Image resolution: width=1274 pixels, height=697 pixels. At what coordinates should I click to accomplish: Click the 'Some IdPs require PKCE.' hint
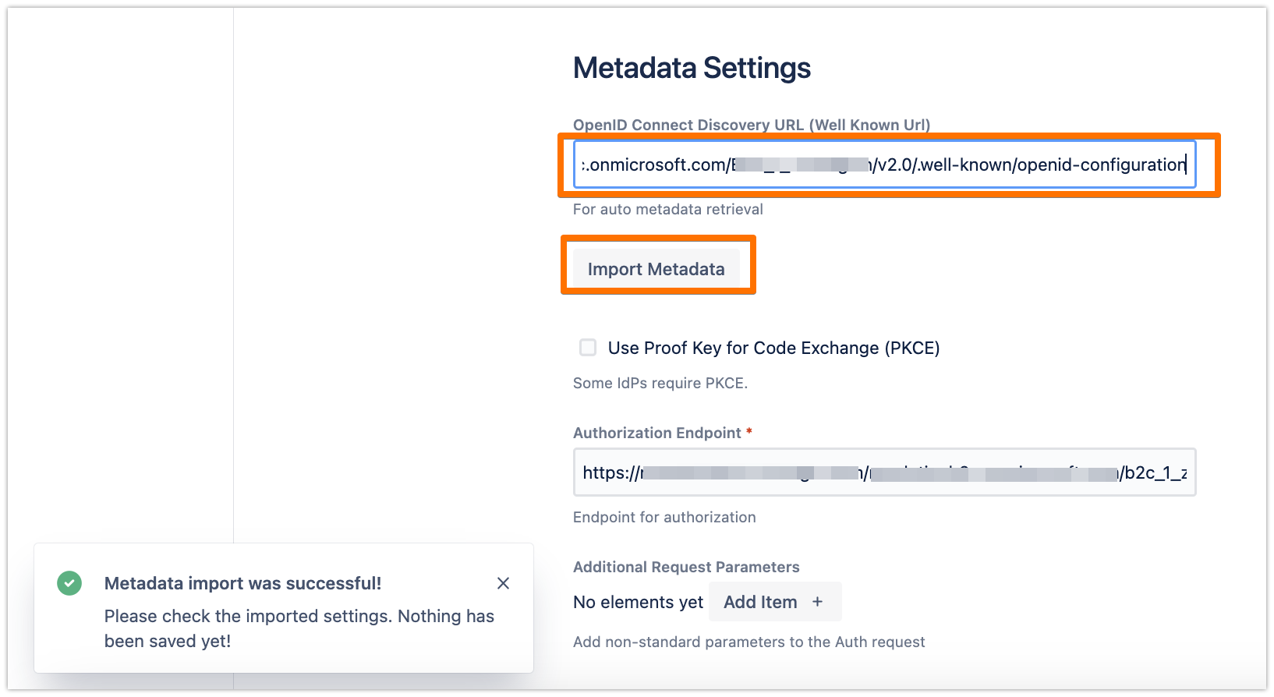660,383
